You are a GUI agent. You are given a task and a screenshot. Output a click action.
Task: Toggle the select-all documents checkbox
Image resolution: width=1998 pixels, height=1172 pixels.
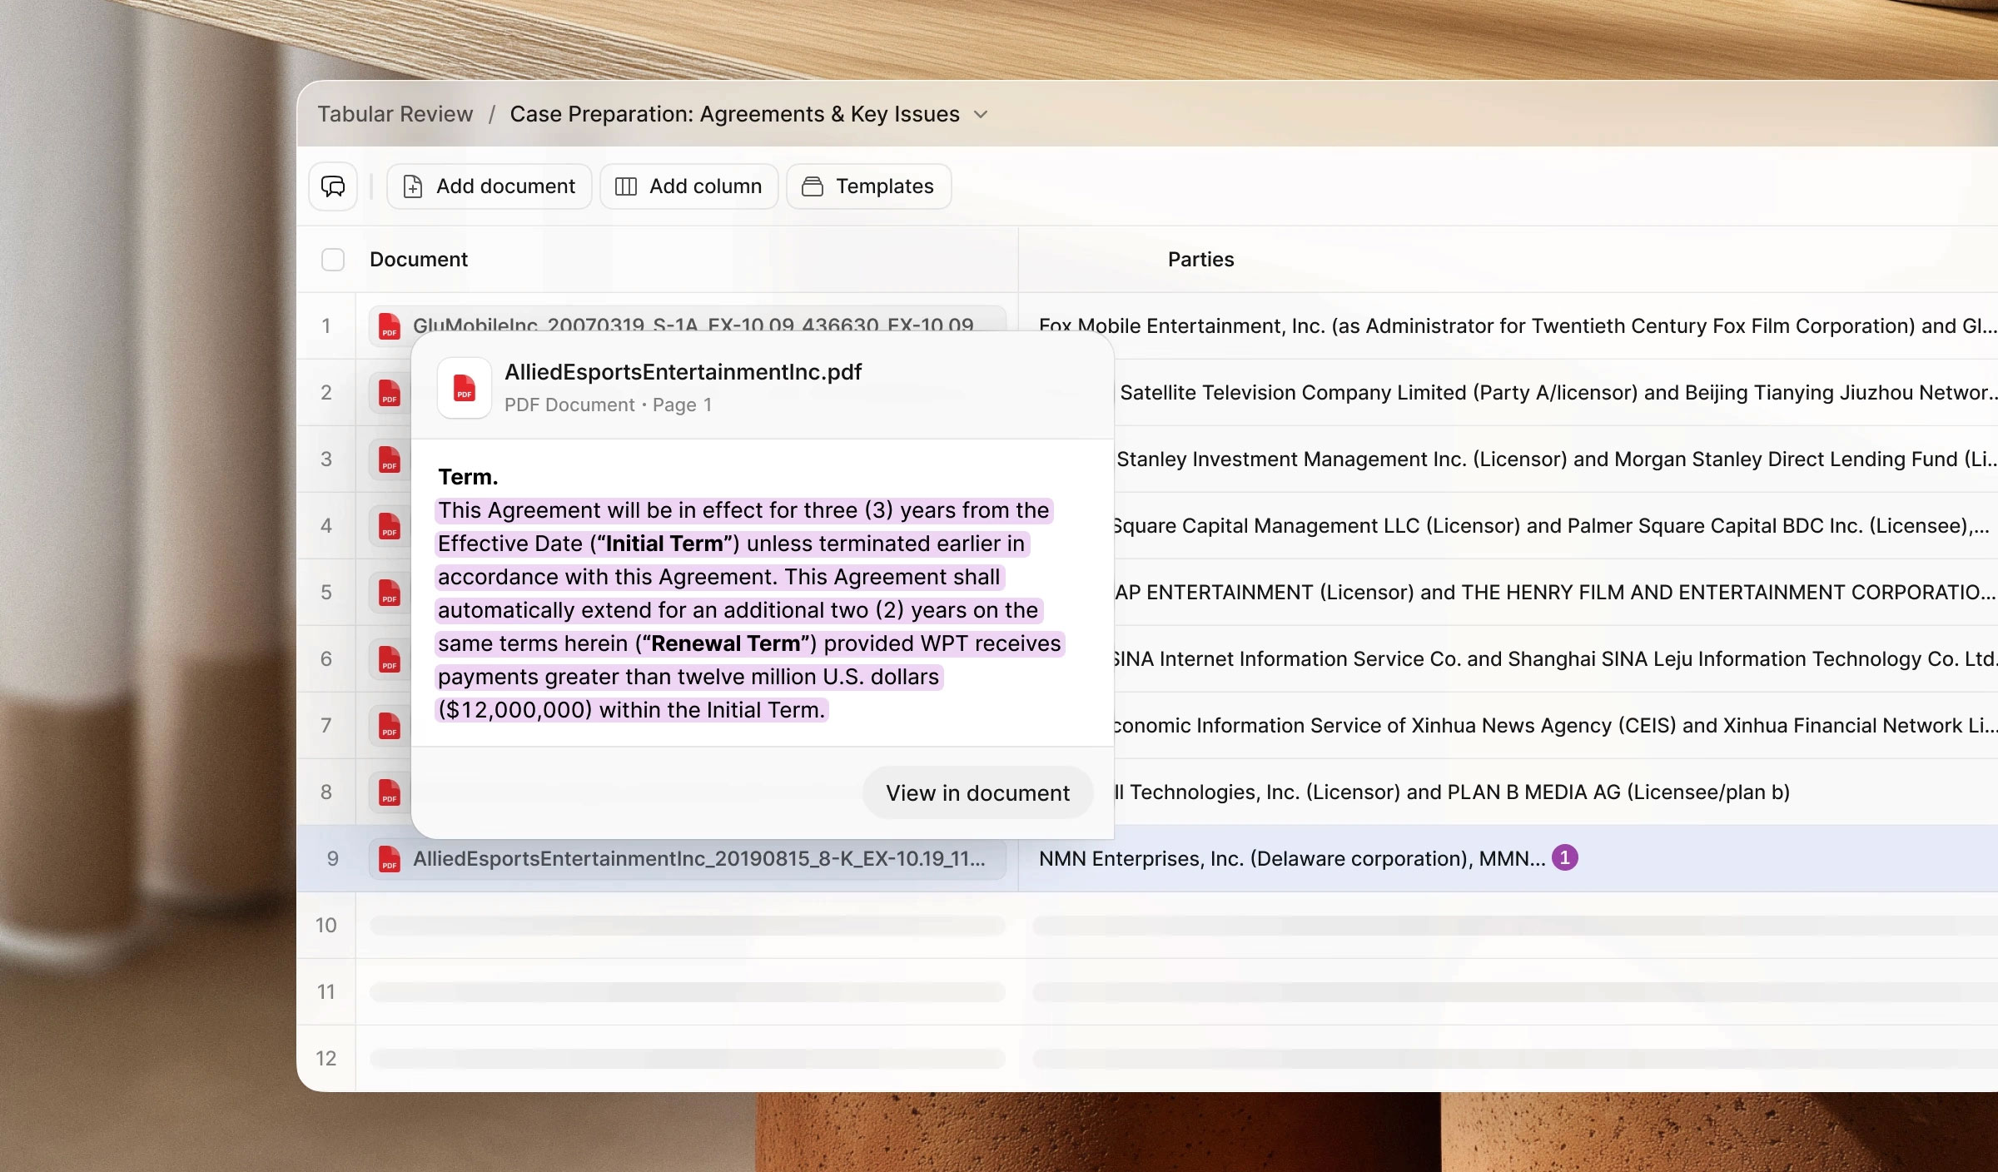pos(333,260)
